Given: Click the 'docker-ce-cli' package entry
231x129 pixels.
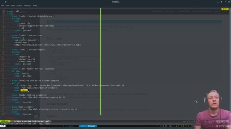Looking at the screenshot, I should point(27,59).
